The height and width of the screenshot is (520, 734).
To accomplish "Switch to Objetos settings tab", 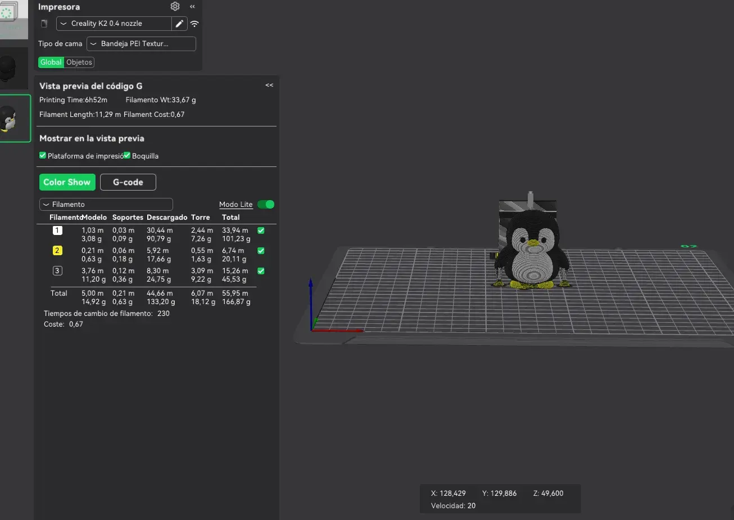I will coord(79,62).
